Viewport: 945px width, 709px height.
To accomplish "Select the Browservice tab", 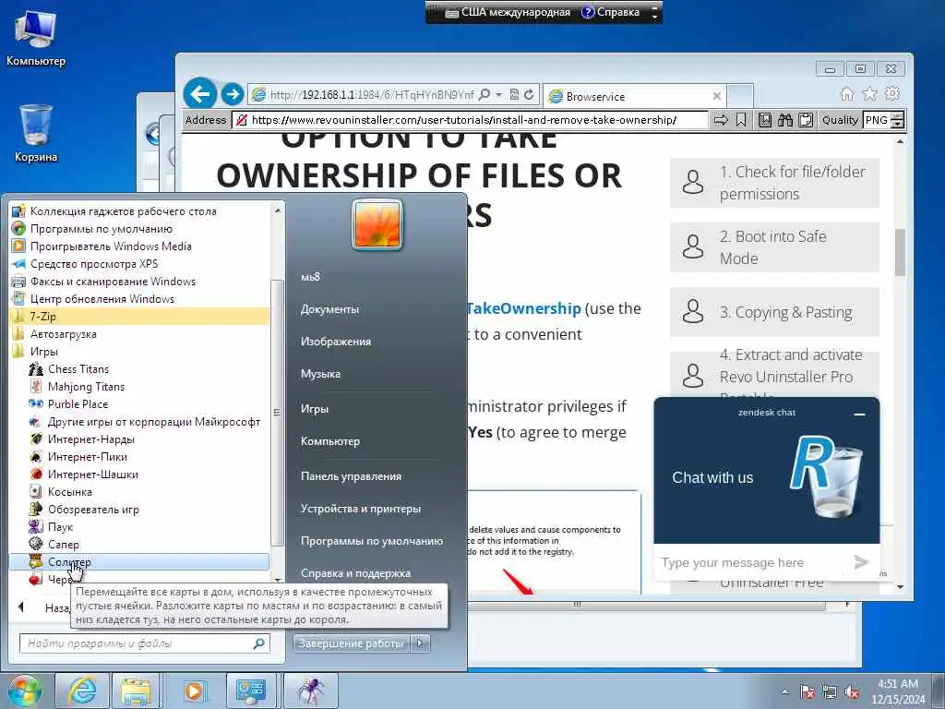I will (634, 96).
